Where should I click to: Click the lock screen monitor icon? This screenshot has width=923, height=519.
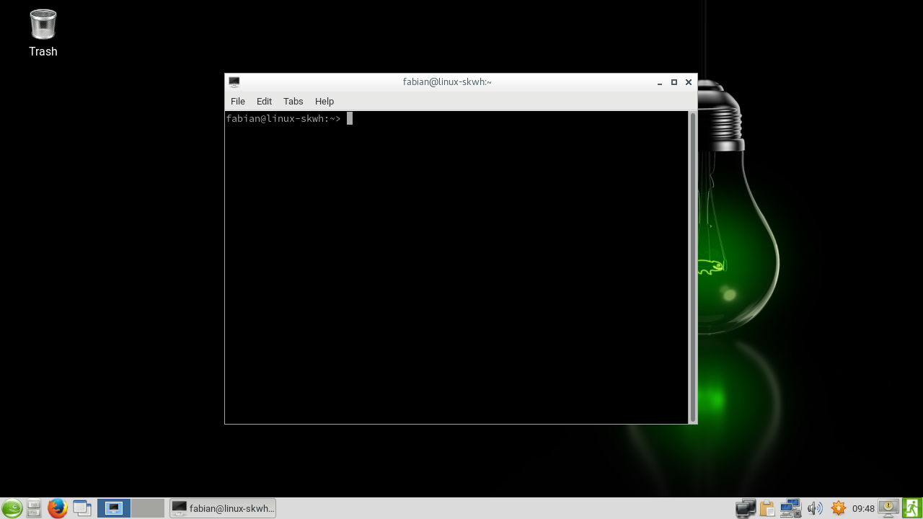[888, 509]
